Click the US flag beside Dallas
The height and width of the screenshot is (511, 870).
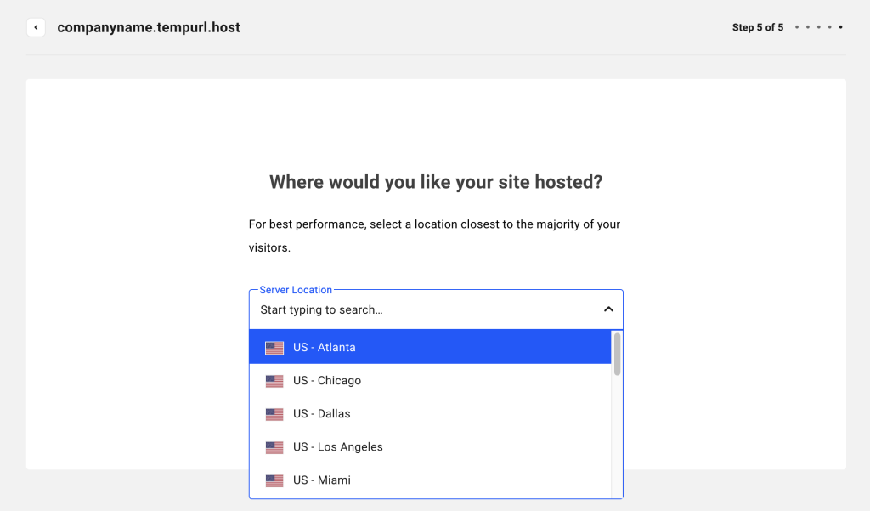274,413
